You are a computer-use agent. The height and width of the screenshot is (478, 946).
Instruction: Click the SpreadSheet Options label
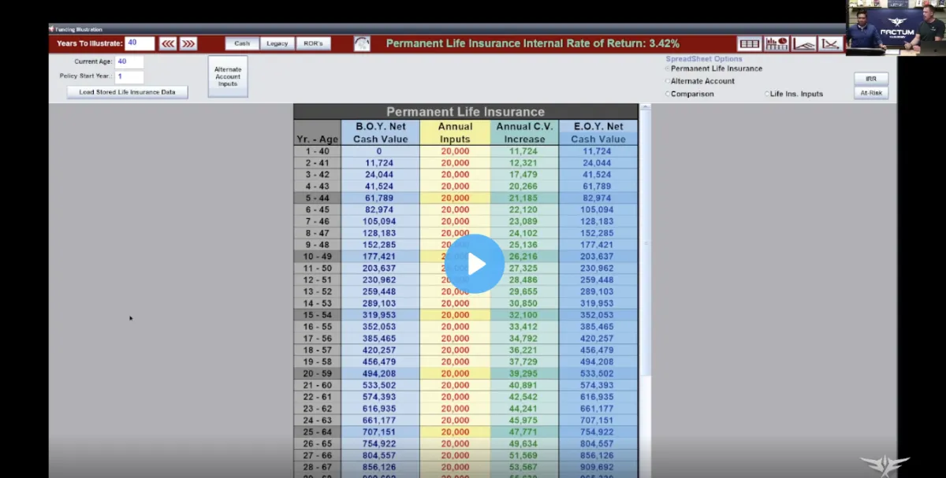(x=704, y=59)
